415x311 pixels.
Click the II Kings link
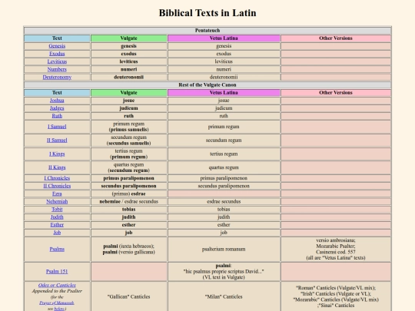pyautogui.click(x=57, y=167)
